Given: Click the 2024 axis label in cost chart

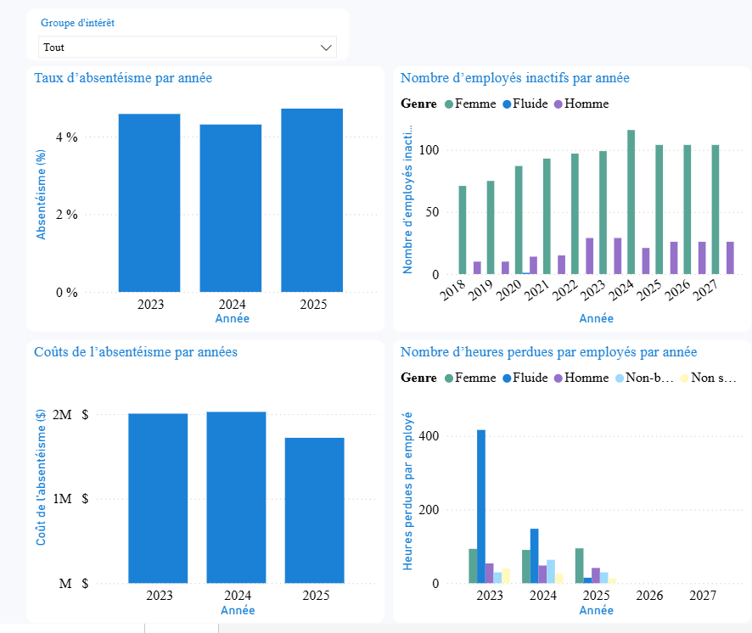Looking at the screenshot, I should coord(238,596).
